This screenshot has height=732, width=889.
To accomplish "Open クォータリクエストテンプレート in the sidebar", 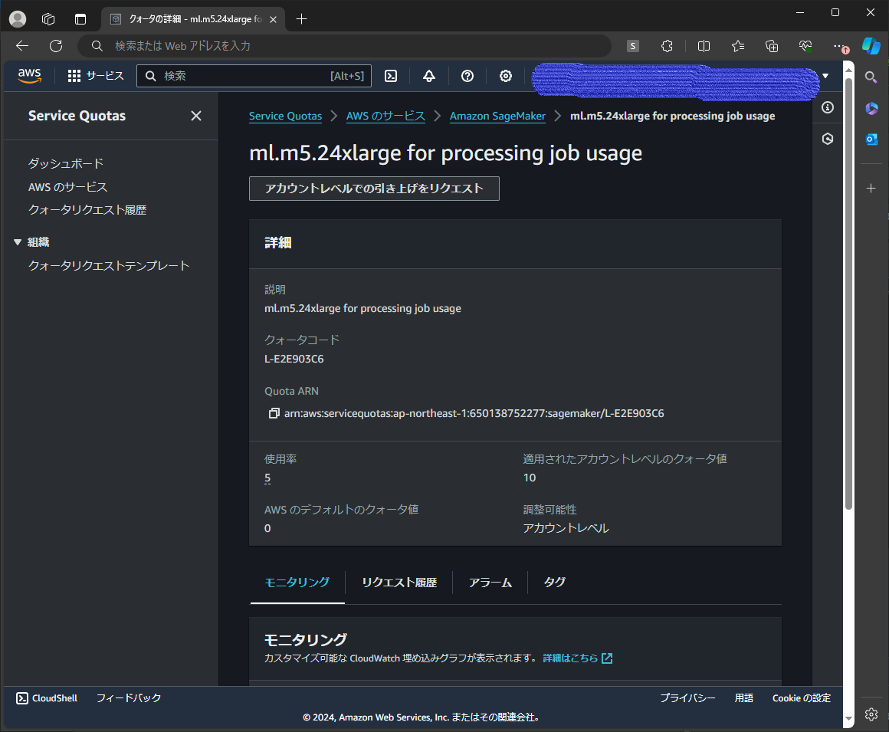I will pos(109,266).
